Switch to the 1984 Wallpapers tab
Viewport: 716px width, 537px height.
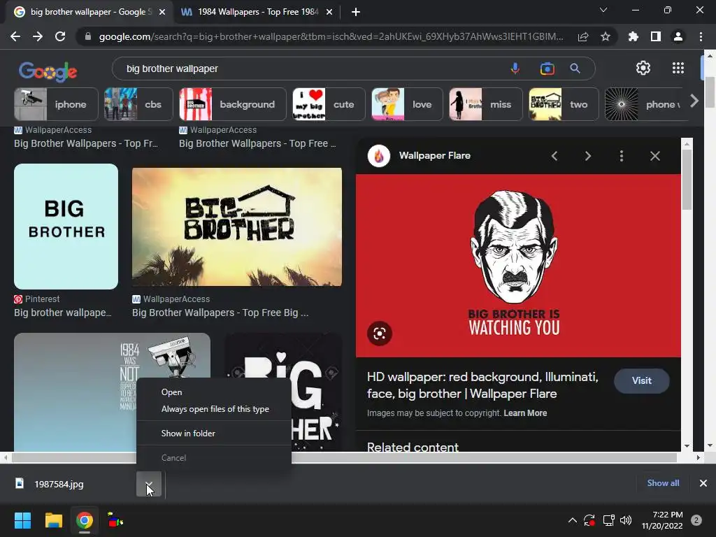point(257,12)
